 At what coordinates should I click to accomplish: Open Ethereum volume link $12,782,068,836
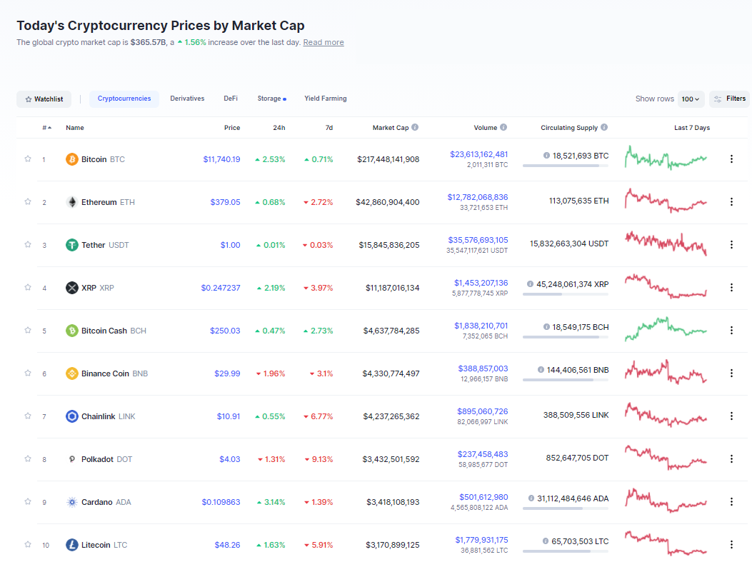pos(478,197)
